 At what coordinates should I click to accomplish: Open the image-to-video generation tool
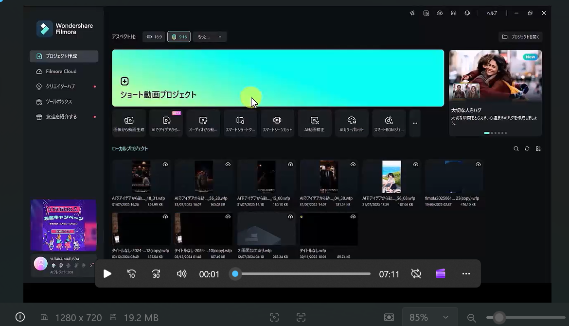click(x=129, y=124)
